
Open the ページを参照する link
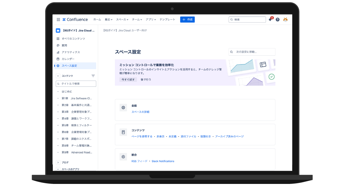(142, 137)
